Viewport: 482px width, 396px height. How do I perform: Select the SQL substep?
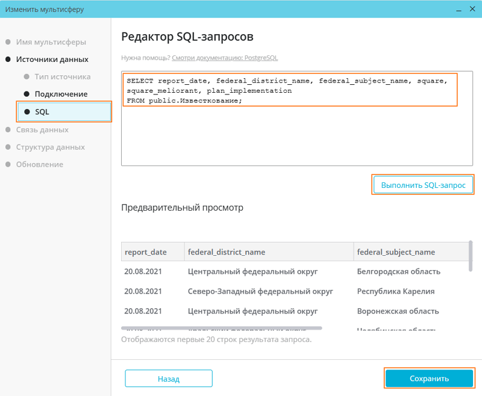point(64,112)
